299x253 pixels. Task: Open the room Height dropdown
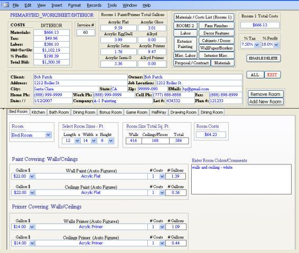pos(110,141)
